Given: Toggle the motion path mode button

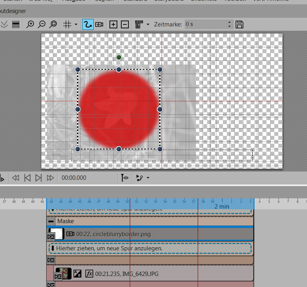Looking at the screenshot, I should [x=87, y=24].
